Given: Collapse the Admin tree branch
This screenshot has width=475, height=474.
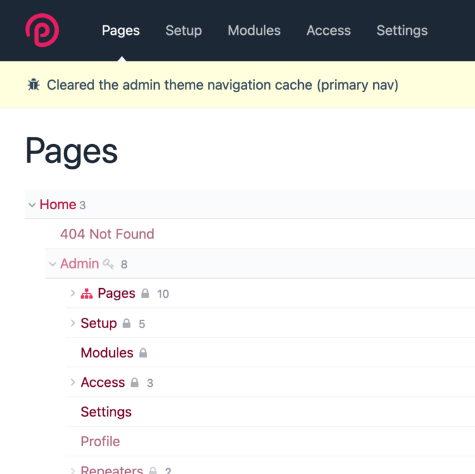Looking at the screenshot, I should tap(52, 264).
